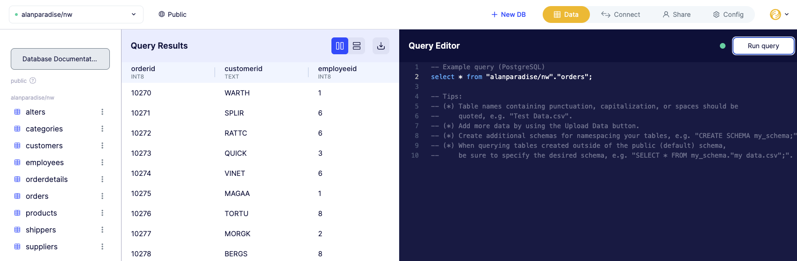Open Database Documentation button
This screenshot has height=261, width=797.
(x=60, y=59)
